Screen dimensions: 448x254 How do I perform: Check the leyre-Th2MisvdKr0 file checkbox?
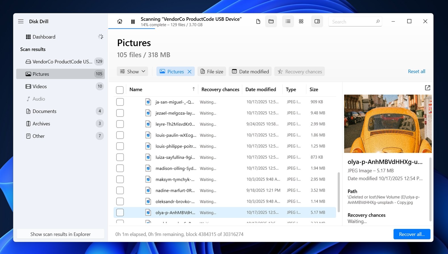click(120, 124)
